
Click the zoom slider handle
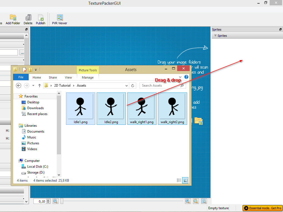pyautogui.click(x=62, y=201)
